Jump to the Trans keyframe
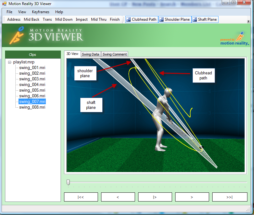The height and width of the screenshot is (215, 254). click(x=47, y=19)
